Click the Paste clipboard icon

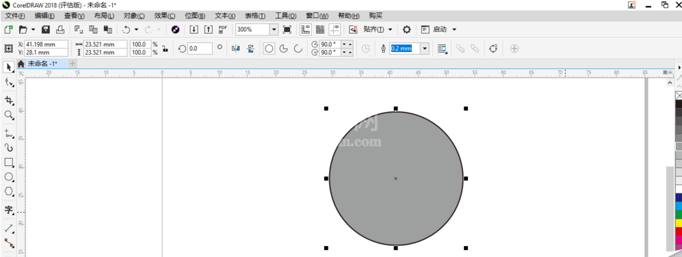pyautogui.click(x=107, y=29)
